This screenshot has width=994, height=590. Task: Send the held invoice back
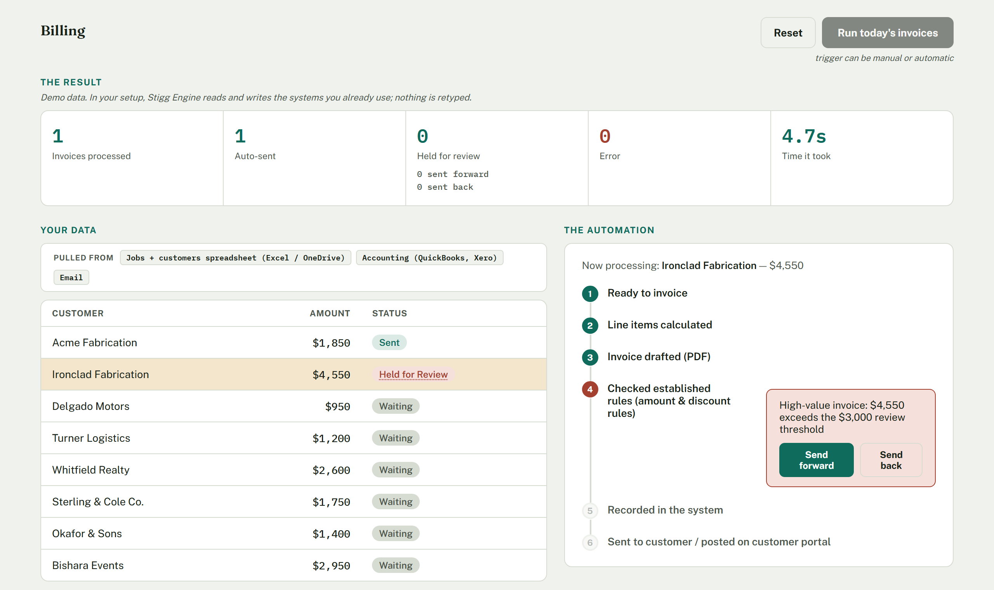pos(891,460)
